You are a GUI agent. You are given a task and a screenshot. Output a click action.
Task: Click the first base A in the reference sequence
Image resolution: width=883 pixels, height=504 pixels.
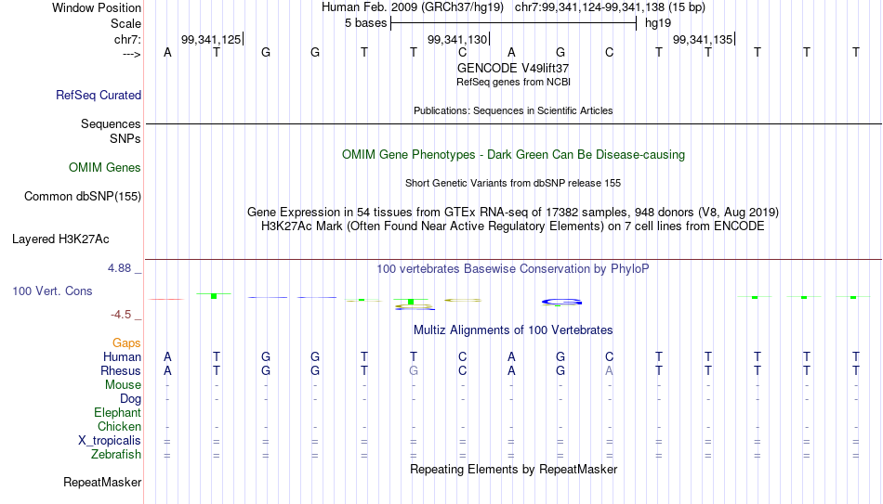[x=167, y=53]
